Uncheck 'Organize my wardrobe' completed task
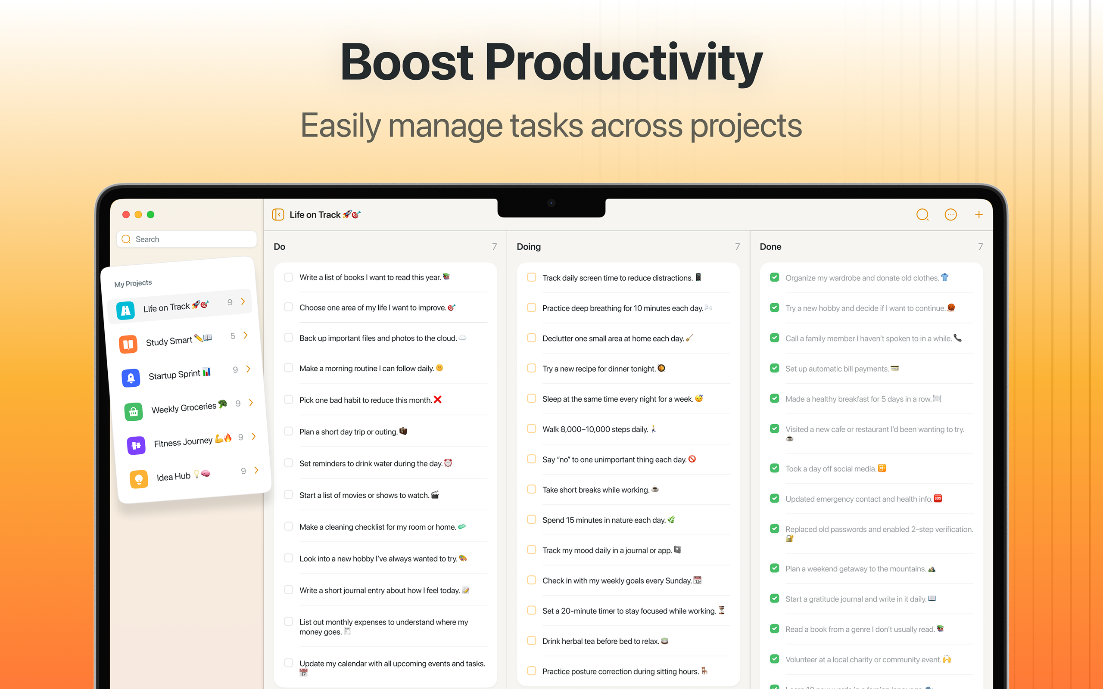 pos(774,277)
